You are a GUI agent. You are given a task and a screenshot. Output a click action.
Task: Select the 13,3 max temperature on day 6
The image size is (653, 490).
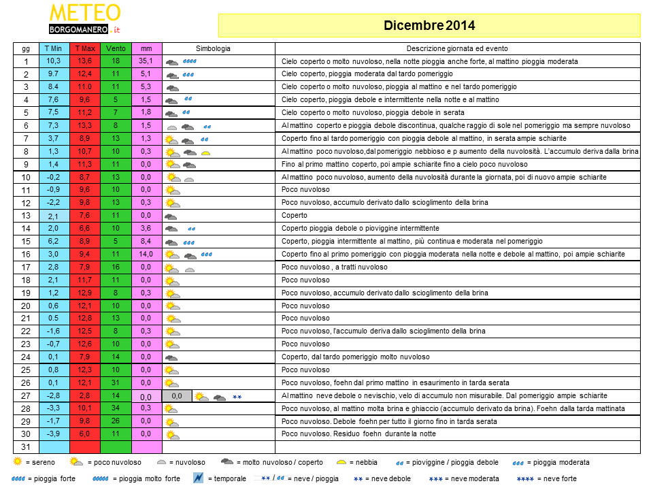85,125
